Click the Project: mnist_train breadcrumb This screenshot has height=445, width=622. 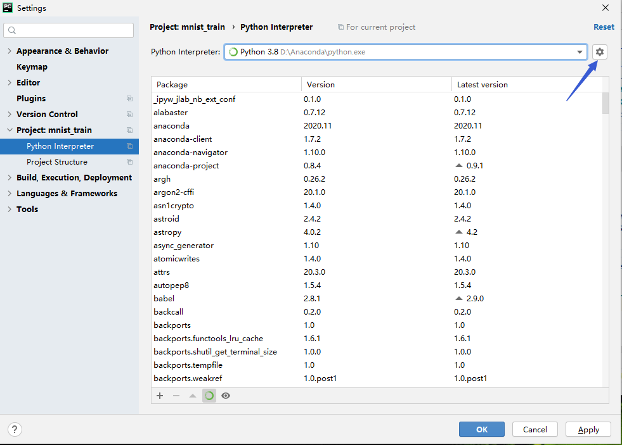(187, 27)
